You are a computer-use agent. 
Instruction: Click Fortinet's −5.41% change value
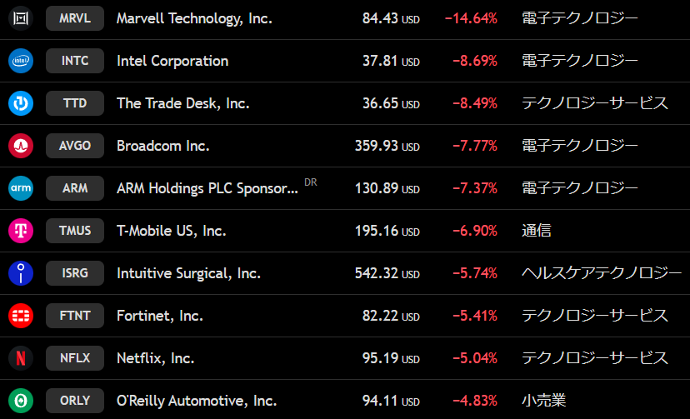pyautogui.click(x=475, y=316)
